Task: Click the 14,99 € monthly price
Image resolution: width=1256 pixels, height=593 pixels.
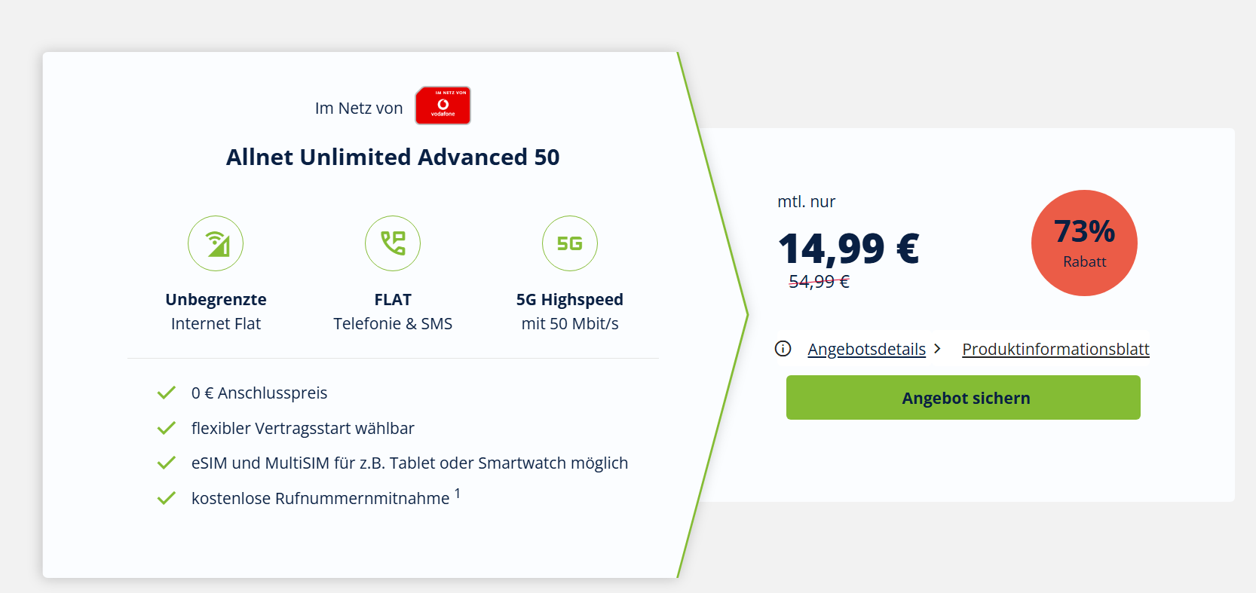Action: (x=848, y=249)
